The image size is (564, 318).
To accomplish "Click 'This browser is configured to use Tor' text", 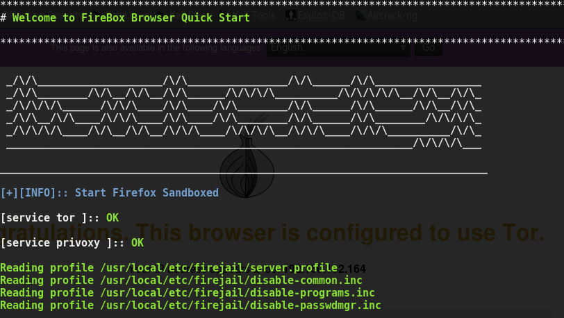I will coord(340,233).
